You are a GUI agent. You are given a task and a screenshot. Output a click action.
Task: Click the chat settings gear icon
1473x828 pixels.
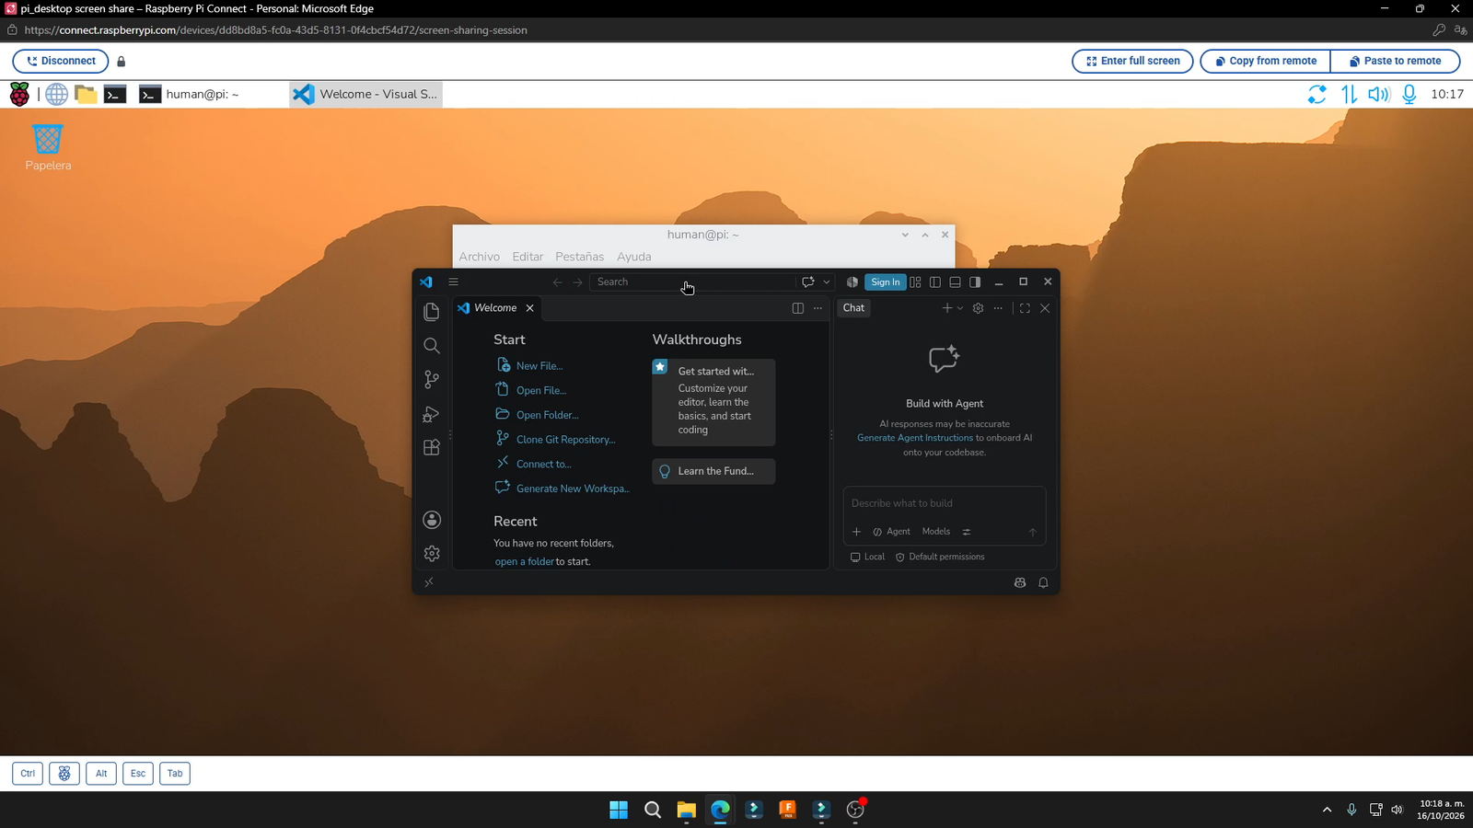(978, 308)
